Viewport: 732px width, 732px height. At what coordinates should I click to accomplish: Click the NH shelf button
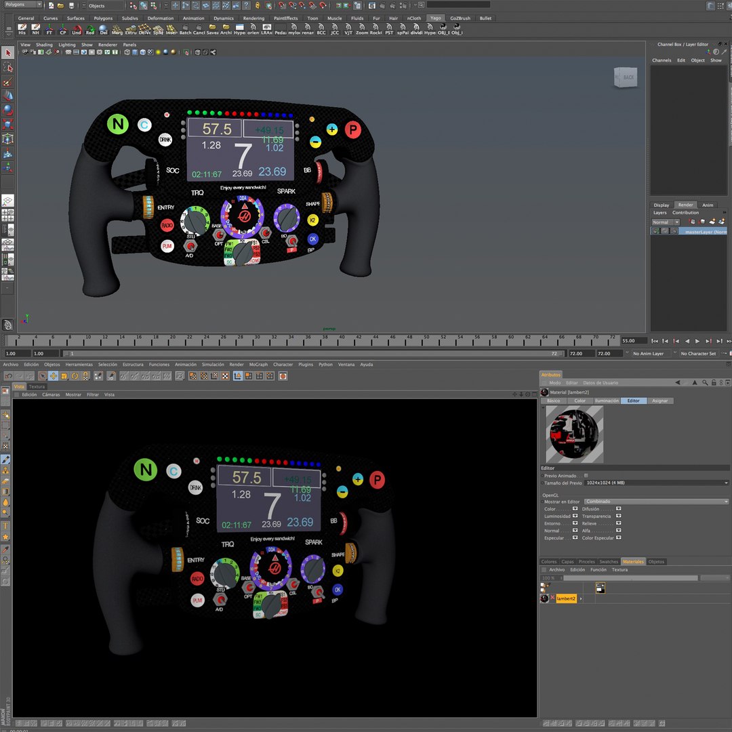[35, 29]
